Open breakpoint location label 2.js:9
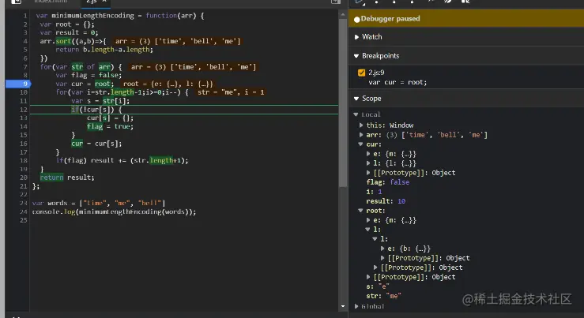The image size is (584, 318). pyautogui.click(x=376, y=73)
